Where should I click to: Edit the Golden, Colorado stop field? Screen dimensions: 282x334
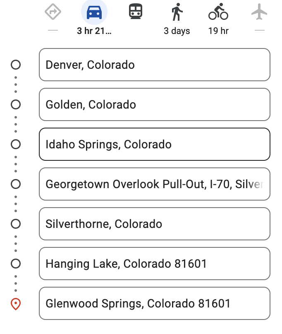point(154,104)
